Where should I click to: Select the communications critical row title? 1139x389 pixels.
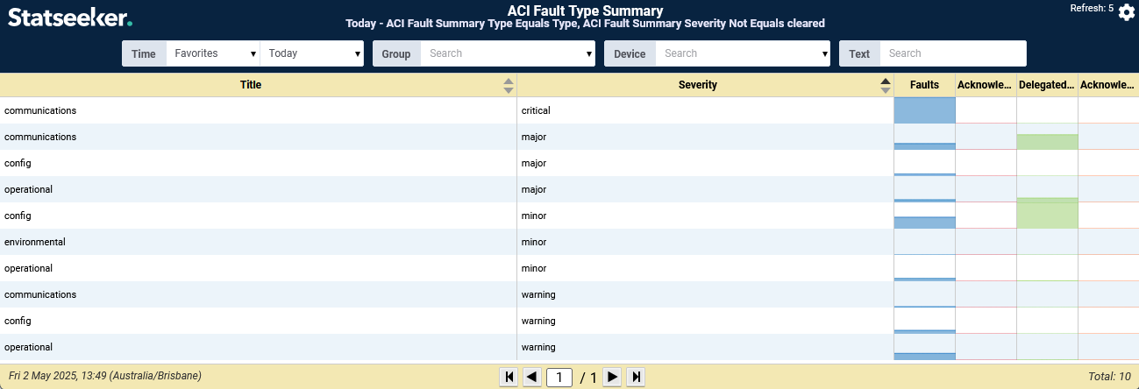(x=40, y=110)
